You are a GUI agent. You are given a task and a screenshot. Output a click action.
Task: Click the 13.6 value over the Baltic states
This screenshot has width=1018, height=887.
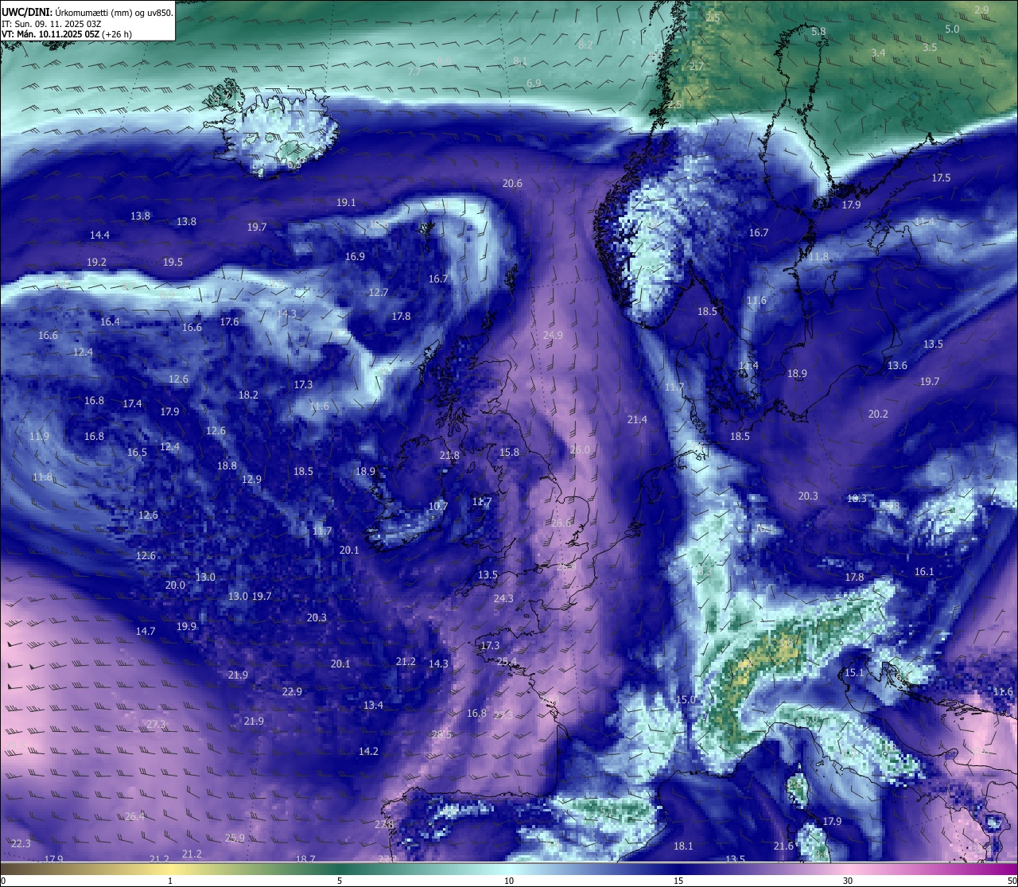pos(897,365)
